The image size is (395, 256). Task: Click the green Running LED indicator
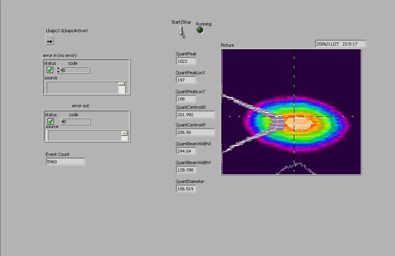pos(200,30)
